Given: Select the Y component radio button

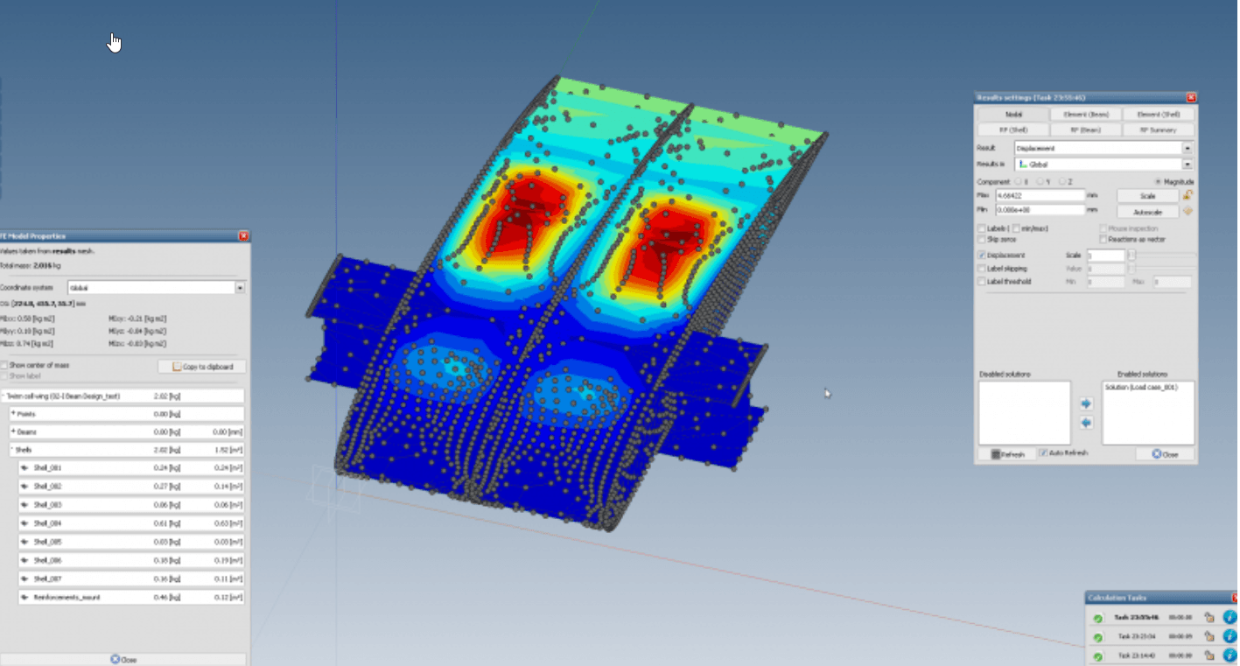Looking at the screenshot, I should [x=1040, y=181].
